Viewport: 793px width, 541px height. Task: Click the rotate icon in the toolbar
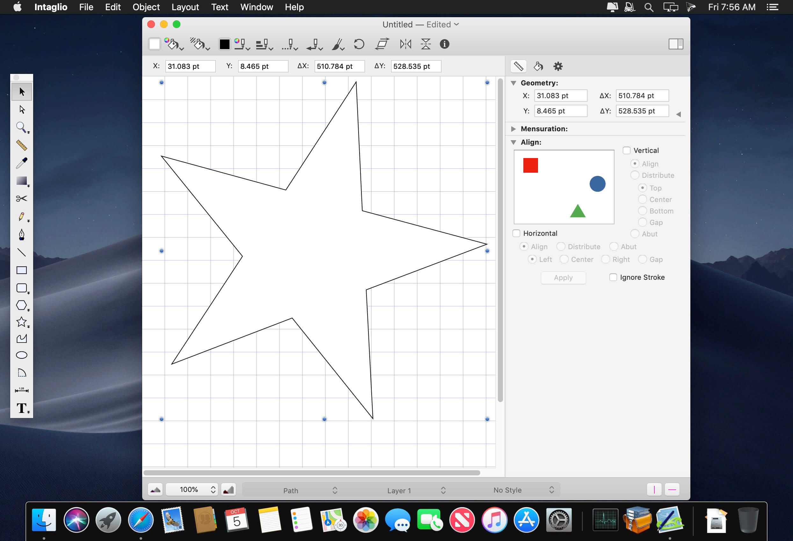click(x=359, y=44)
